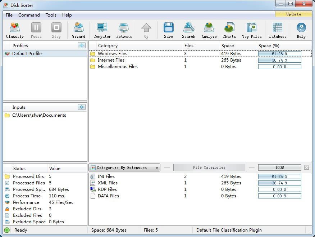Click the 100% filter button
This screenshot has height=237, width=315.
[x=280, y=167]
